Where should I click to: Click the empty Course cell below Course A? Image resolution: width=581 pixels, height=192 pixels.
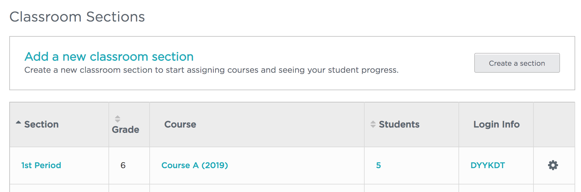click(x=257, y=188)
